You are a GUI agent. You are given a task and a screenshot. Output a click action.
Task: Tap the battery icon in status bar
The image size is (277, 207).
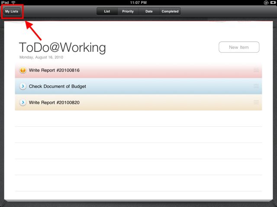[273, 3]
